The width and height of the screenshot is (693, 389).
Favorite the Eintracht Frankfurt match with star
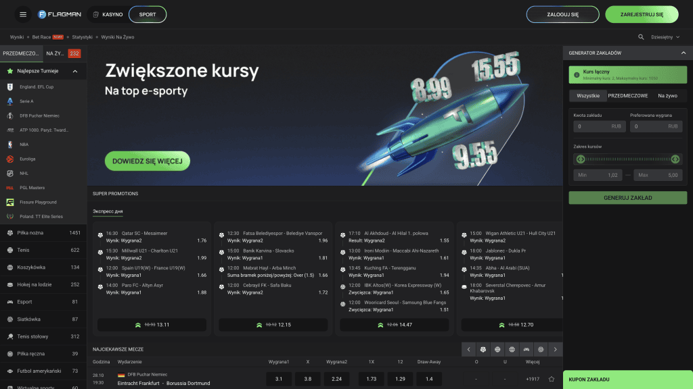552,379
